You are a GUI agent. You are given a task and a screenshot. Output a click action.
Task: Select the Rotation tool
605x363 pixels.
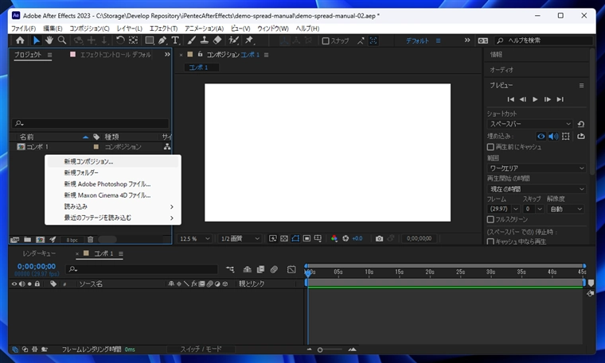pyautogui.click(x=120, y=40)
